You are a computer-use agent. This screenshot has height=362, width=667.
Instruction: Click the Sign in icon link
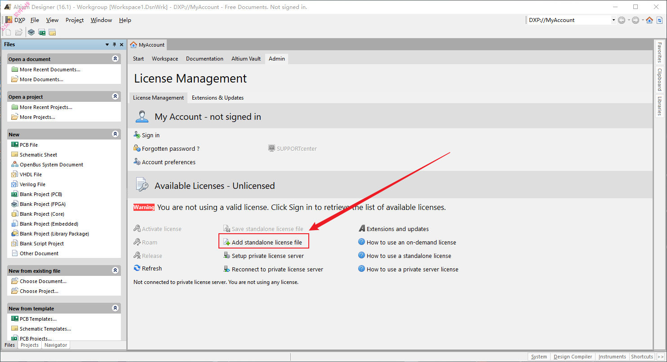pyautogui.click(x=137, y=135)
